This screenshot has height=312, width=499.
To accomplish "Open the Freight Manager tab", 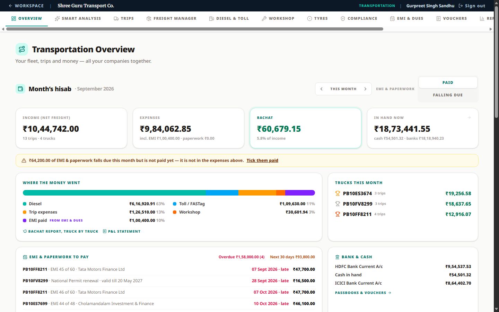I will (x=172, y=18).
